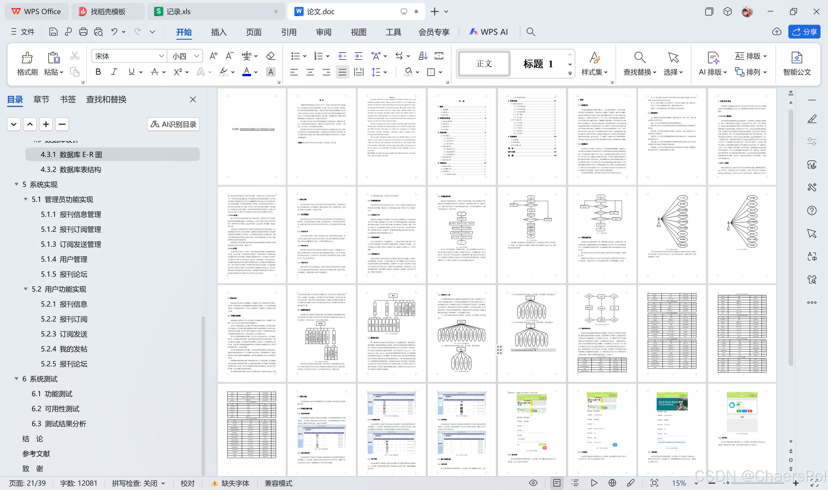The width and height of the screenshot is (828, 490).
Task: Click the WPS AI button
Action: (x=488, y=32)
